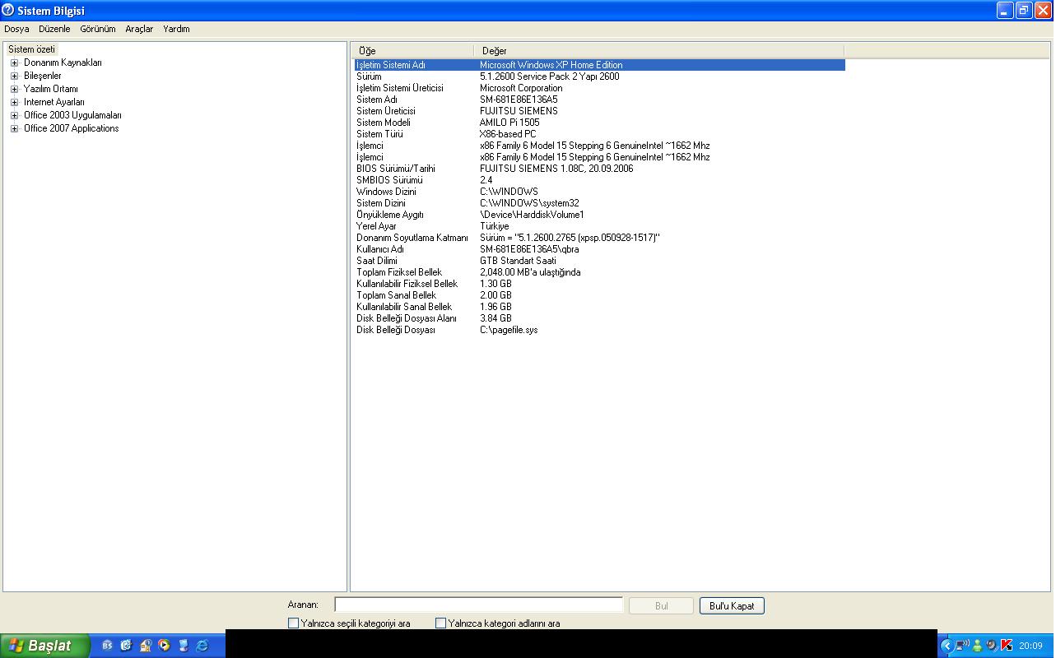Viewport: 1056px width, 658px height.
Task: Select the Sistem Üreticisi row
Action: 599,111
